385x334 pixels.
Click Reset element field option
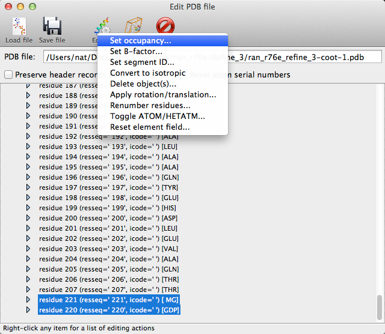pos(150,127)
